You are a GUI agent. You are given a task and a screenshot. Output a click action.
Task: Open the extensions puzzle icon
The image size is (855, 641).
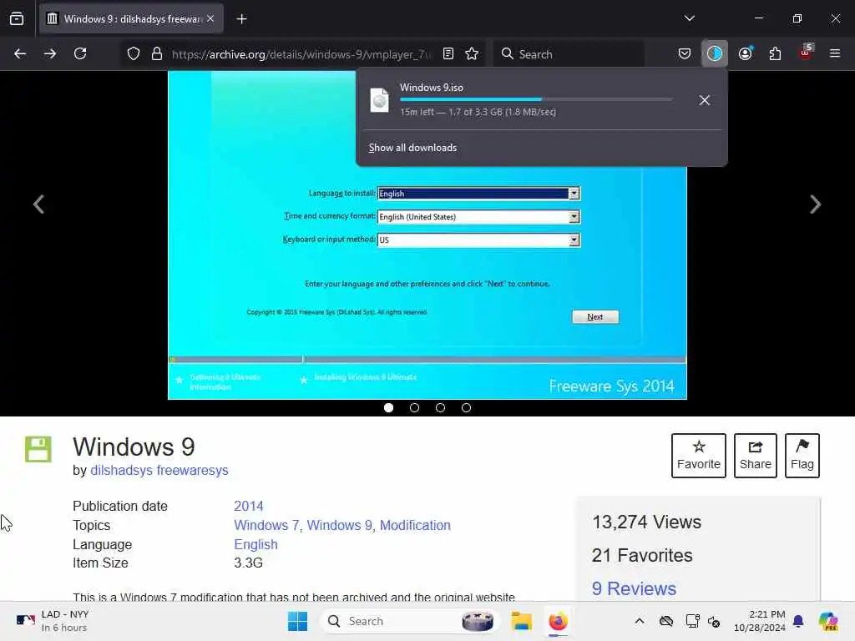(775, 53)
